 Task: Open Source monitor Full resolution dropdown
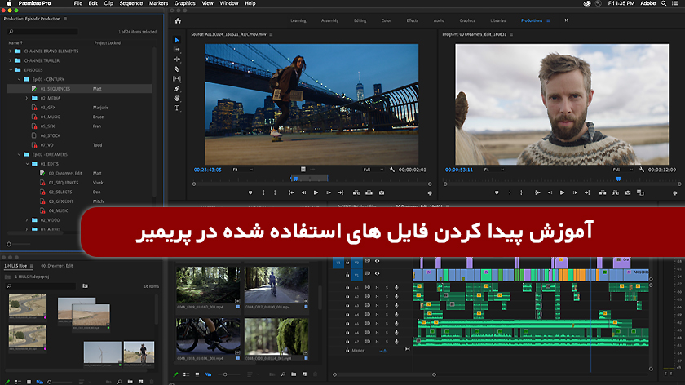[x=373, y=170]
